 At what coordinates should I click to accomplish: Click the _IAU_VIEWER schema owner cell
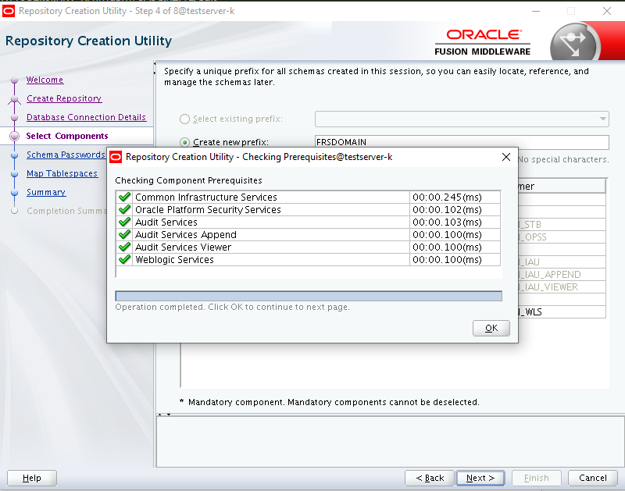click(x=562, y=286)
